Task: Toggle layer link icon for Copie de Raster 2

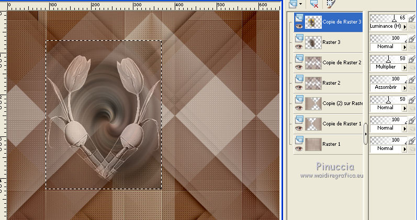Action: (412, 59)
